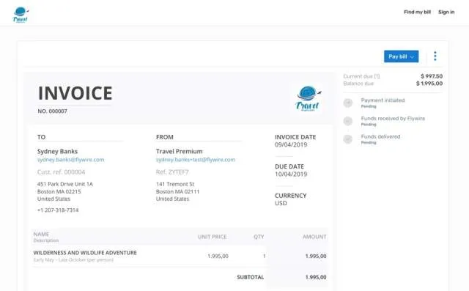Open the Find my bill link
469x291 pixels.
(417, 12)
